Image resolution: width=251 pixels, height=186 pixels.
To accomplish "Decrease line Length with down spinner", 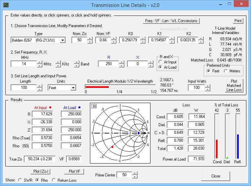I will click(x=40, y=90).
